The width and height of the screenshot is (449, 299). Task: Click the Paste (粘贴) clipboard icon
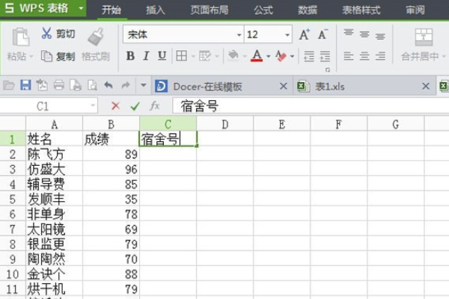tap(21, 37)
